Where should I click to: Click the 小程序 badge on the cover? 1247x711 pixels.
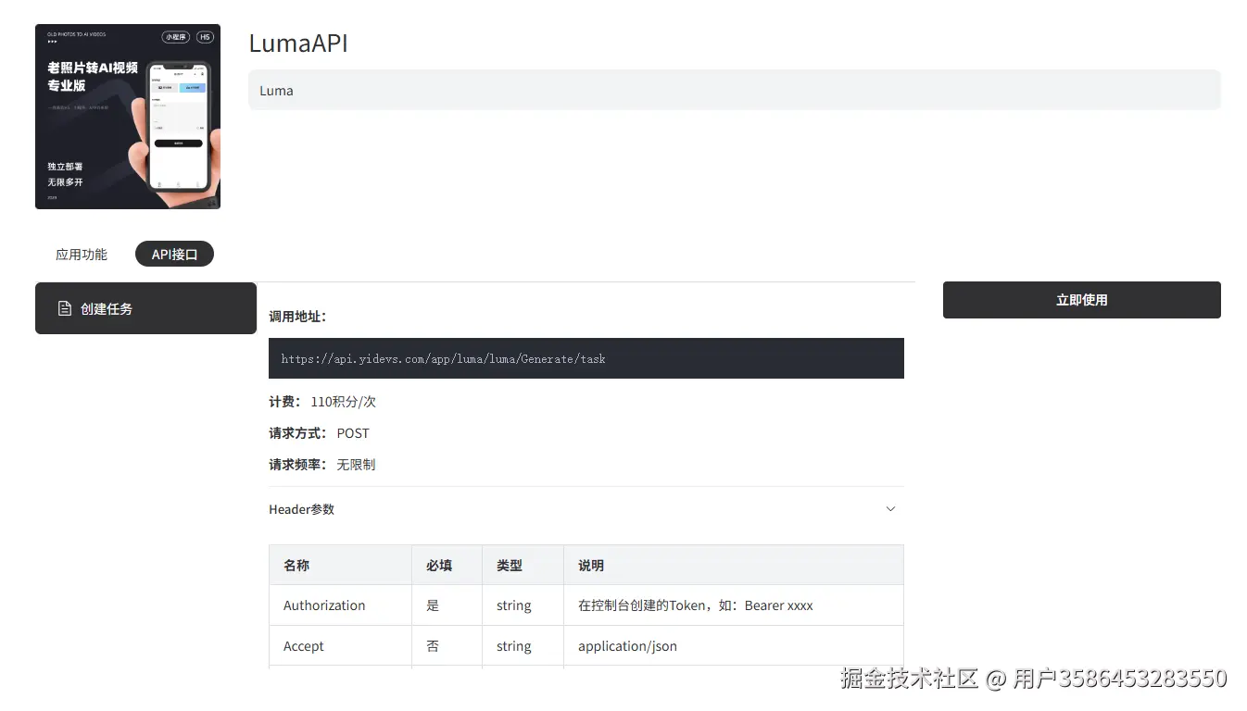(x=175, y=37)
